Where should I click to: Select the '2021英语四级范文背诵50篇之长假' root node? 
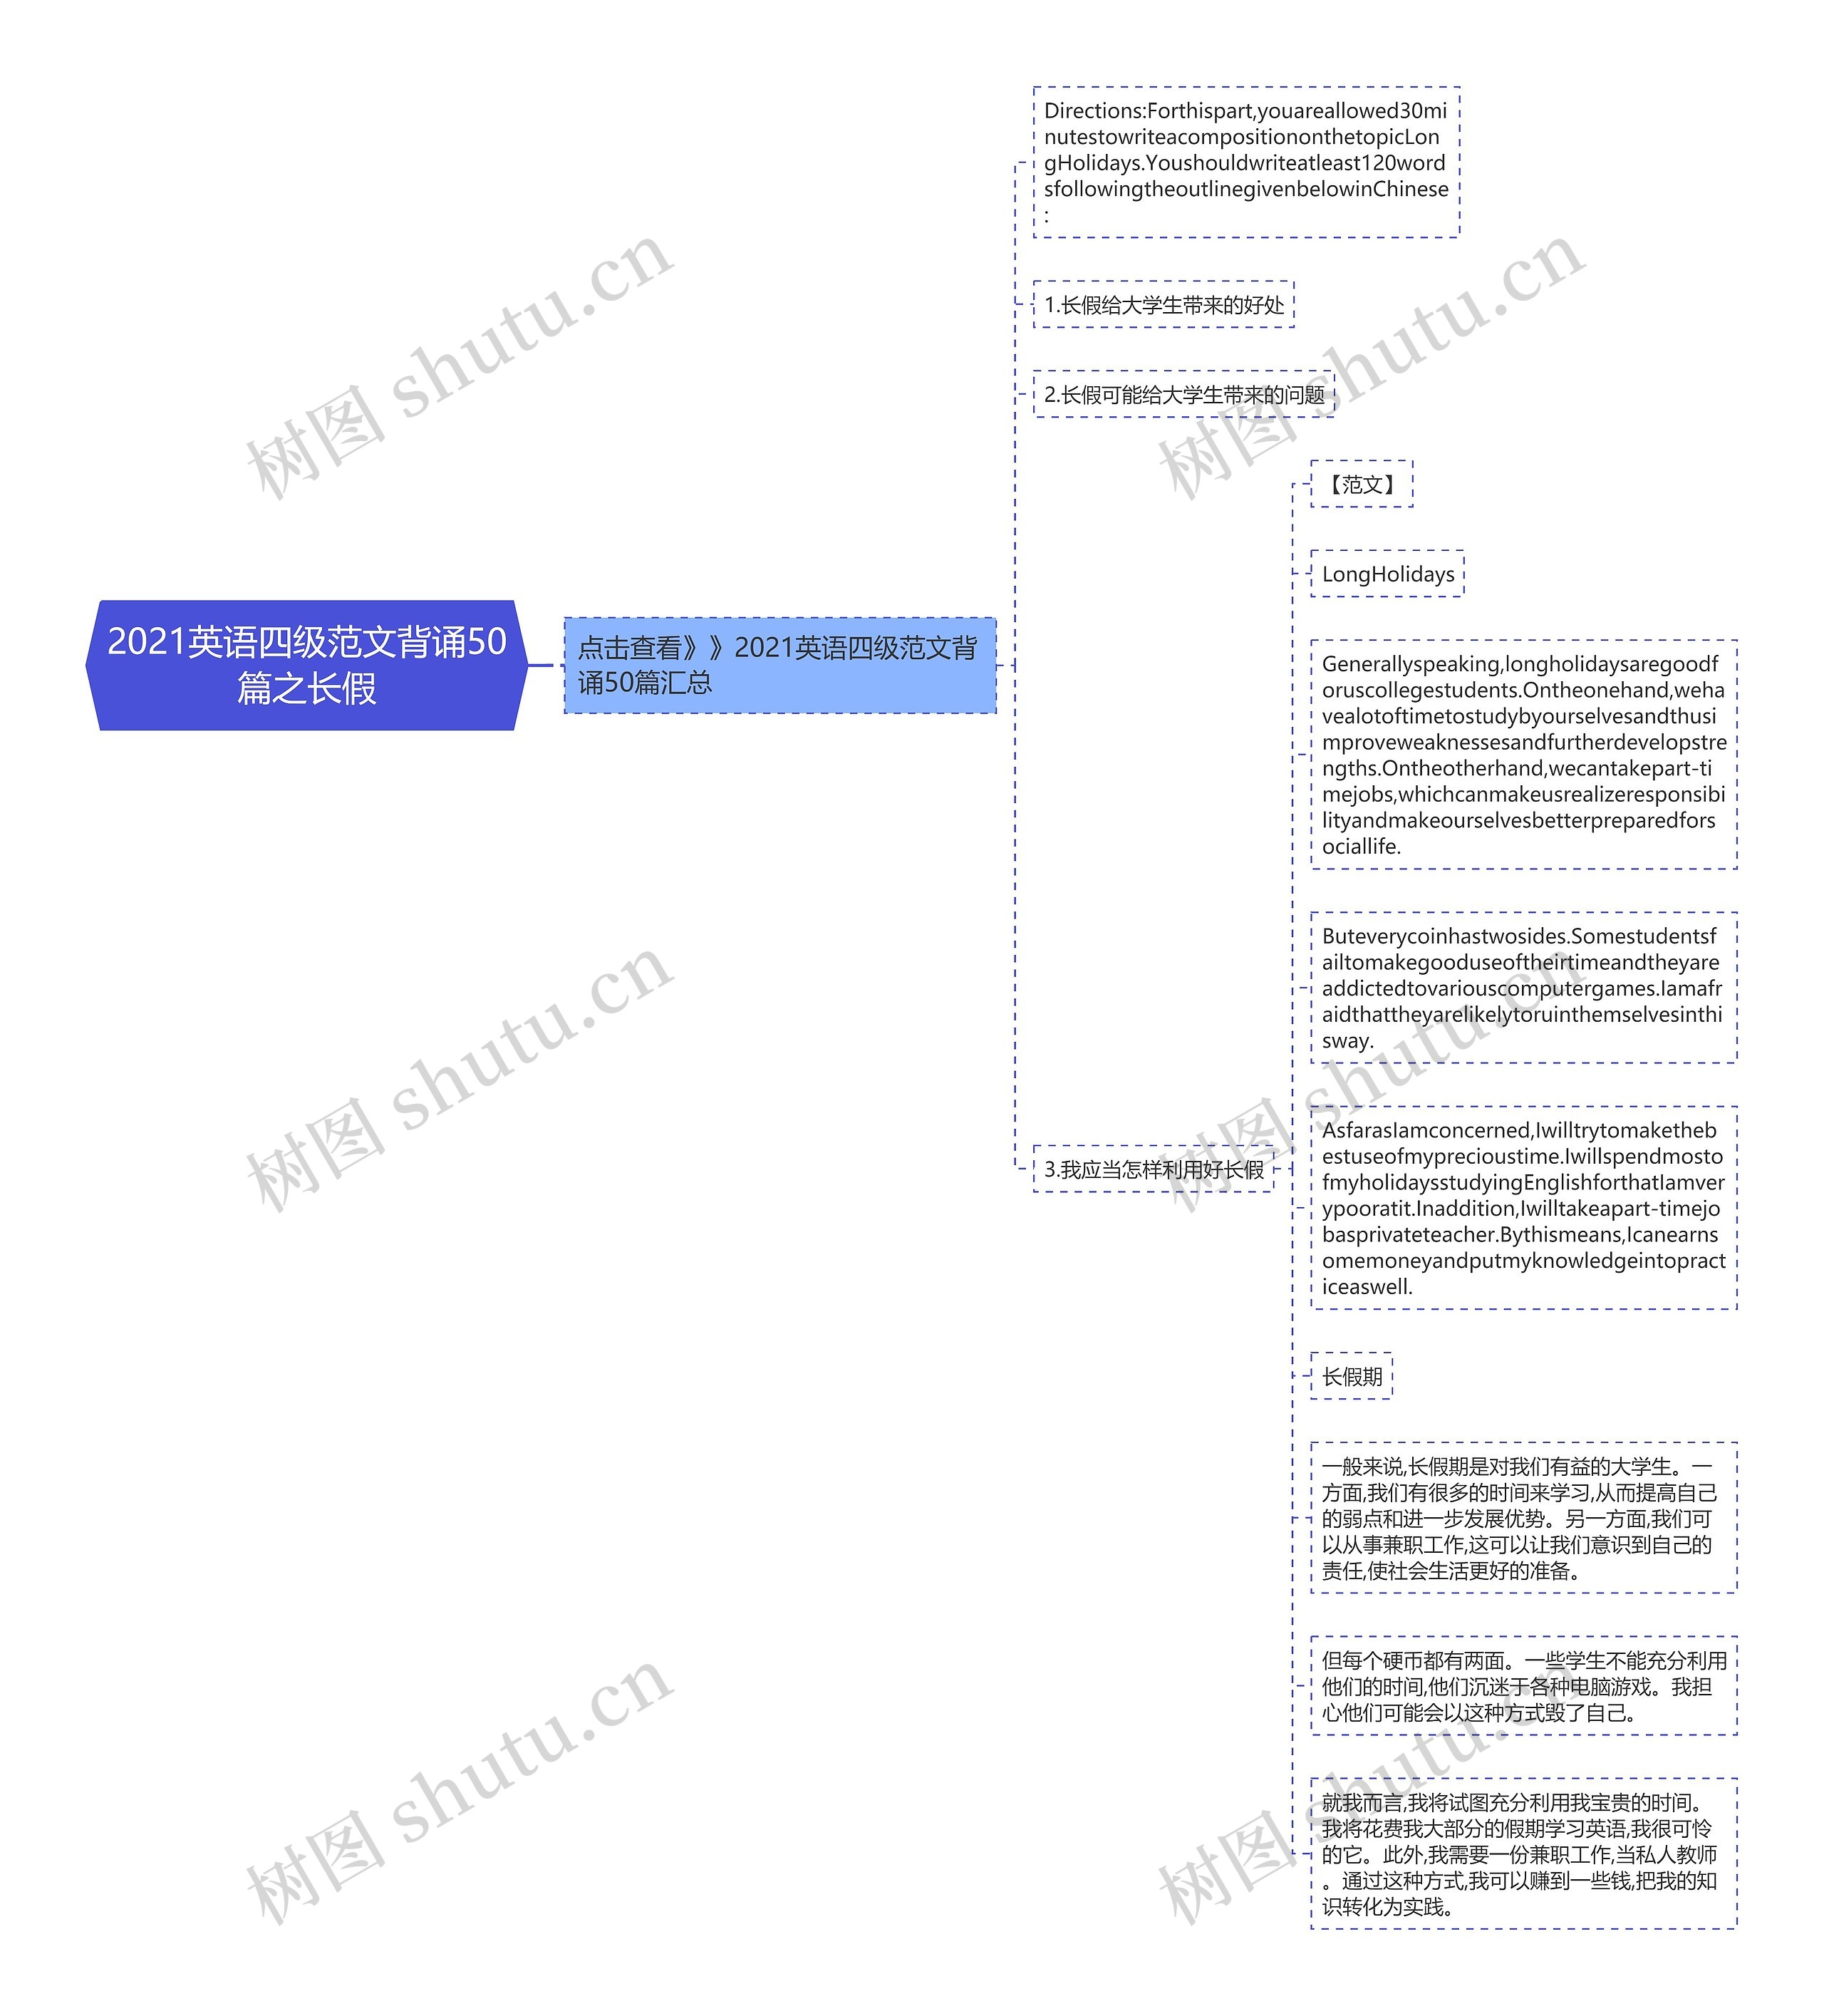272,739
